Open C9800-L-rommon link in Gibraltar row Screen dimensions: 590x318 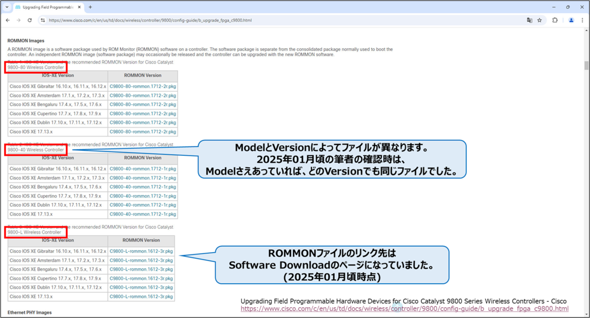141,251
